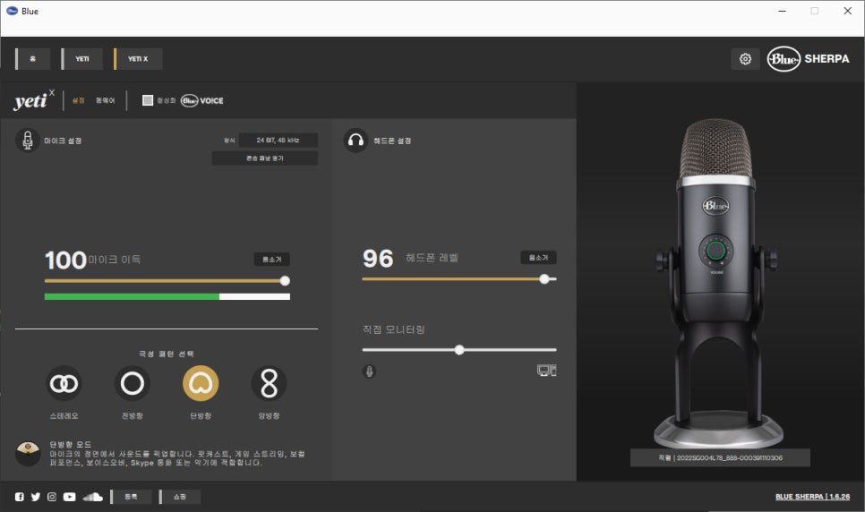Open the 설정 settings sub-tab
This screenshot has height=512, width=865.
[78, 100]
